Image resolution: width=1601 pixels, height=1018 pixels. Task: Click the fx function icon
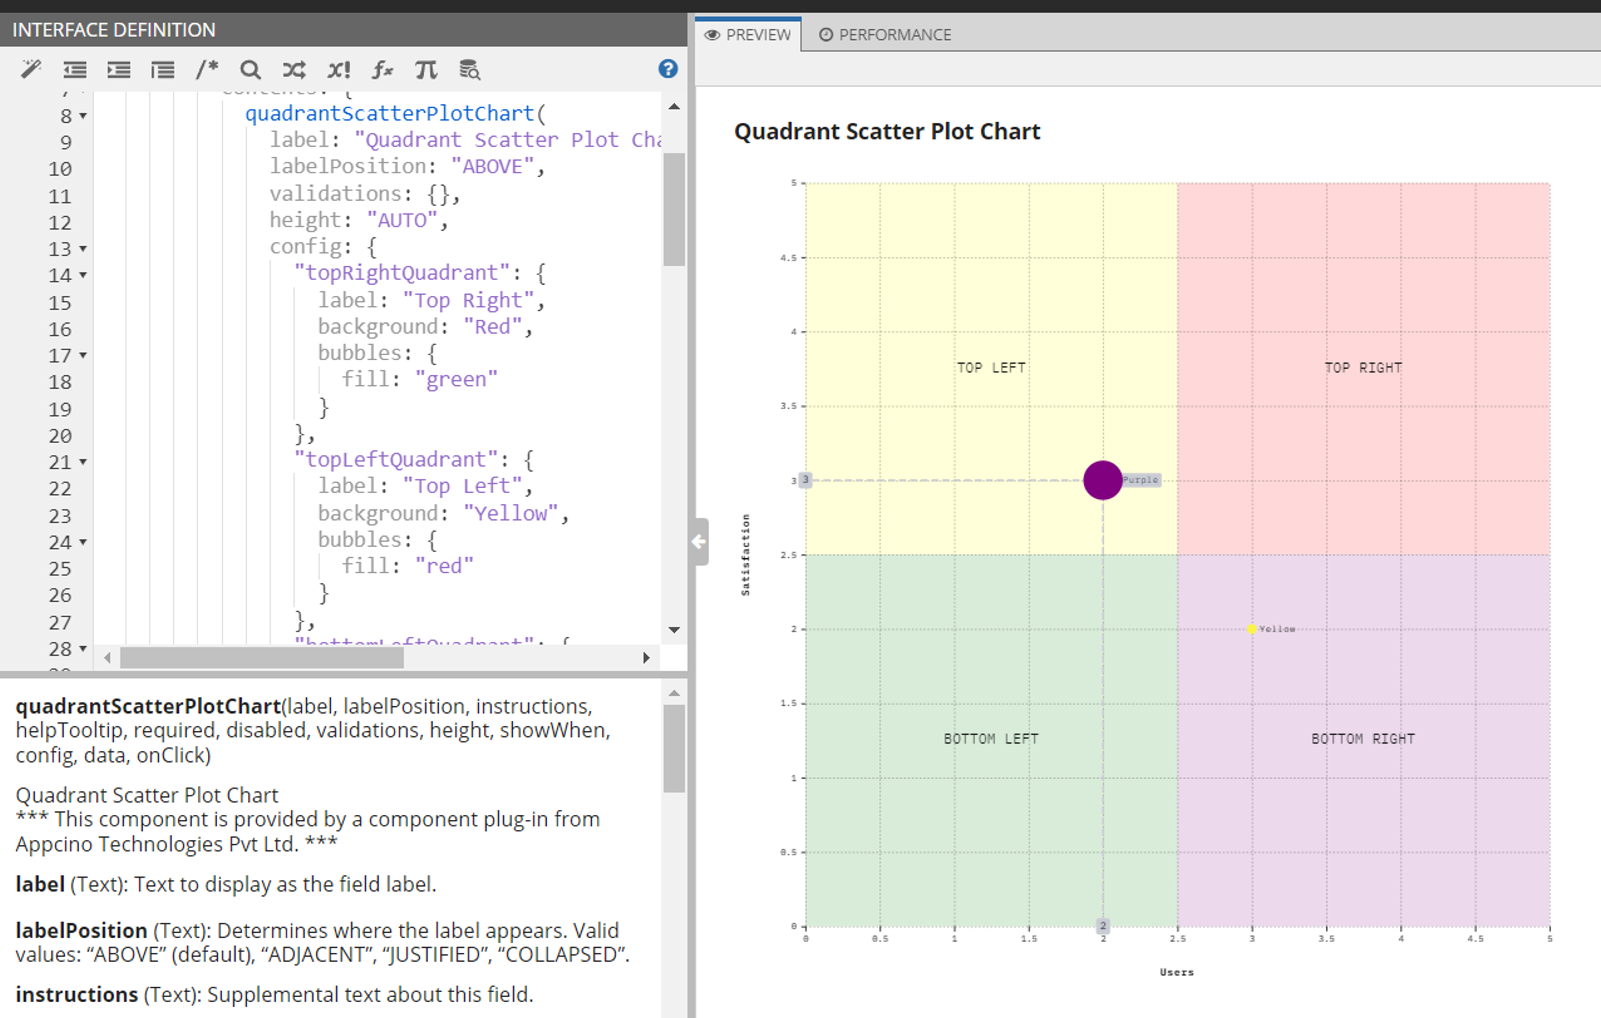tap(382, 70)
